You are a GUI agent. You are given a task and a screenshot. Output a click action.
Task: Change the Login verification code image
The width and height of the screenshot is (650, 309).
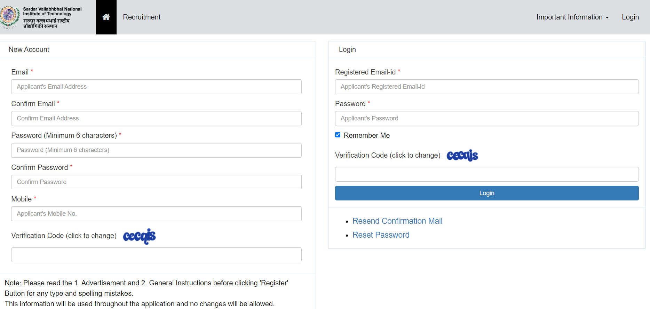click(462, 156)
